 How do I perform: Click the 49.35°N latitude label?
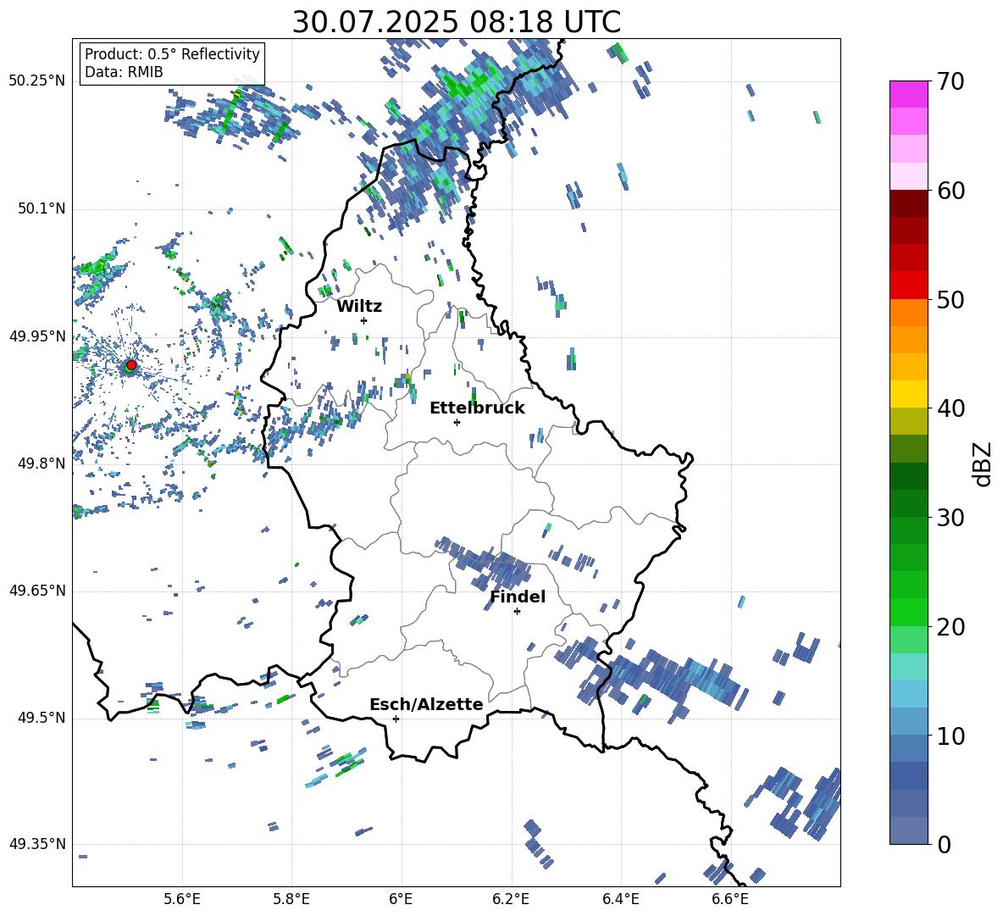coord(37,844)
